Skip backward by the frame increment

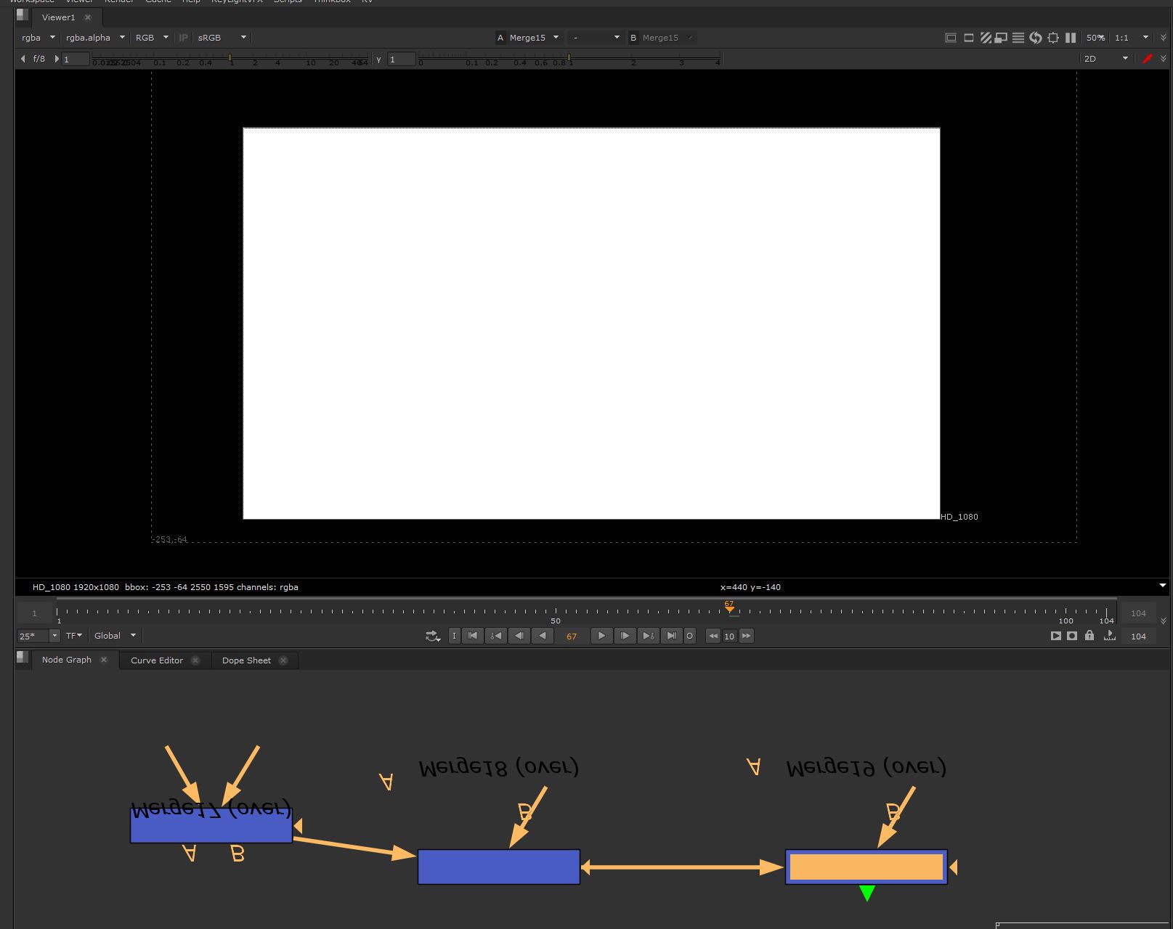click(713, 637)
